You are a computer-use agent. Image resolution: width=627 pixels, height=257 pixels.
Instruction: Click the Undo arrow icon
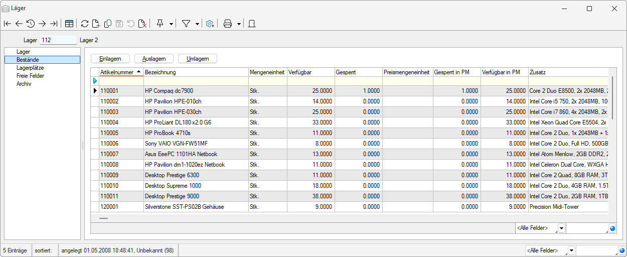(131, 24)
